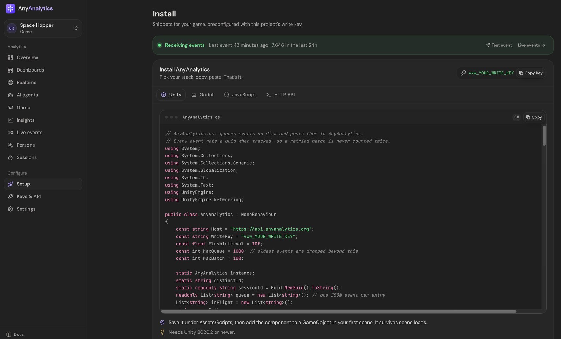Click the 'Needs Unity 2020.2 or newer' note
Screen dimensions: 561x339
coord(202,332)
